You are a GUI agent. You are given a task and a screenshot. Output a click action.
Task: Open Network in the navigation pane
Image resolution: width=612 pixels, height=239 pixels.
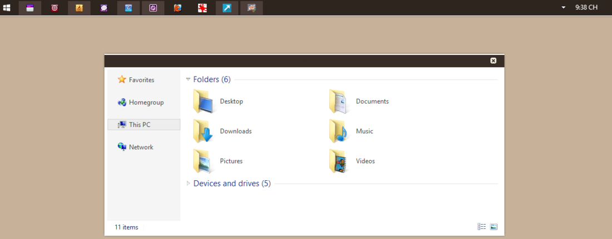(x=136, y=147)
